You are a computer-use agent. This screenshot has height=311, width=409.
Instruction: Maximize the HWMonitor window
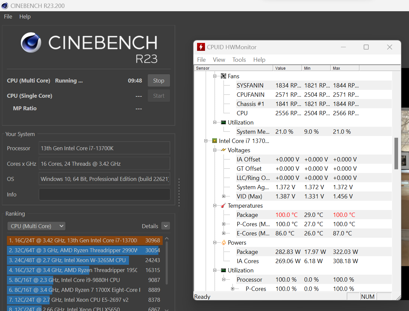pyautogui.click(x=366, y=47)
